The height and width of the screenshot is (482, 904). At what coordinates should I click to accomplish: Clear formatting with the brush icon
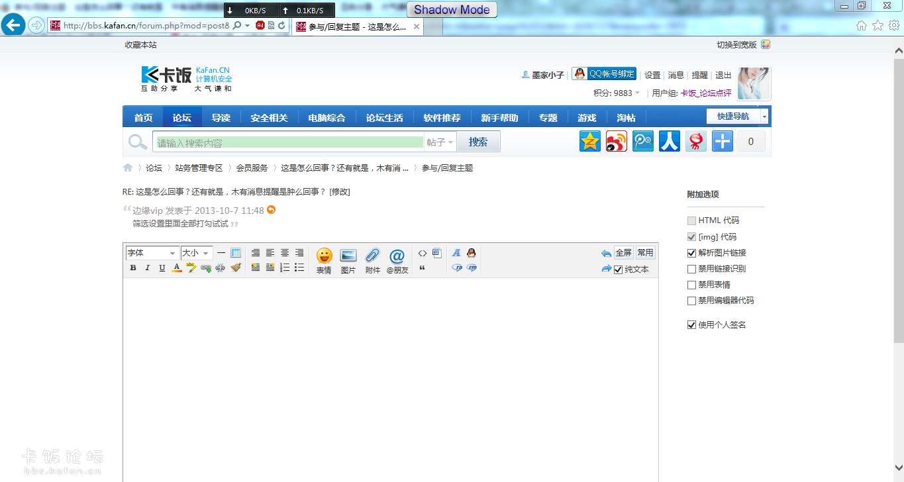pos(236,268)
